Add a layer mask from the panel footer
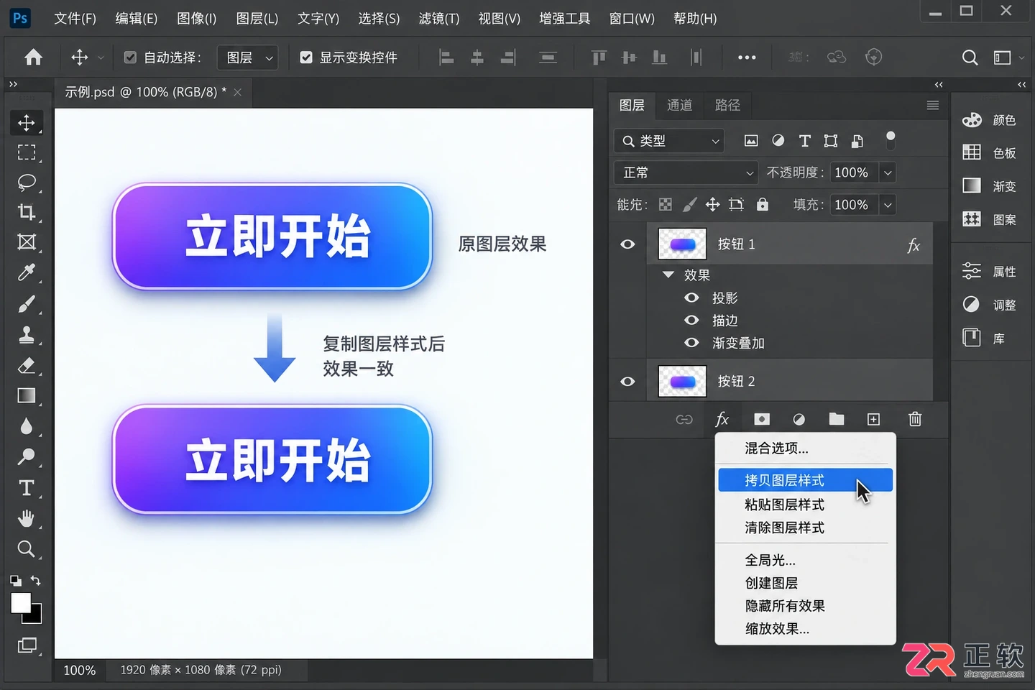Image resolution: width=1035 pixels, height=690 pixels. click(762, 419)
